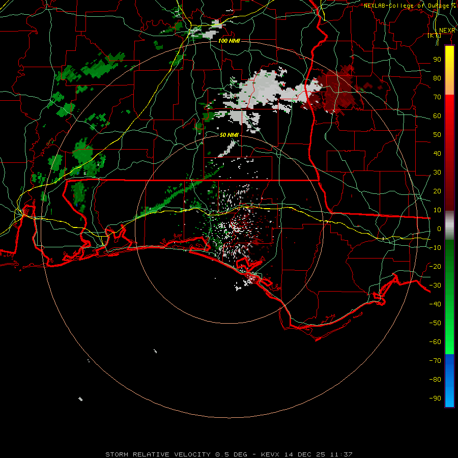Select the -40 value on velocity scale
Screen dimensions: 458x458
435,304
